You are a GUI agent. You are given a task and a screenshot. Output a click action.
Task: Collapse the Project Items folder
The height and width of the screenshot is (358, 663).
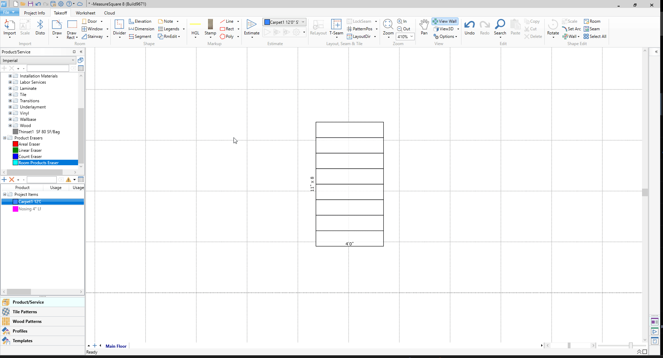tap(4, 194)
